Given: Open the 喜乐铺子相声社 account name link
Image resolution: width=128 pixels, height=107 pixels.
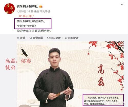Looking at the screenshot, I should [27, 6].
